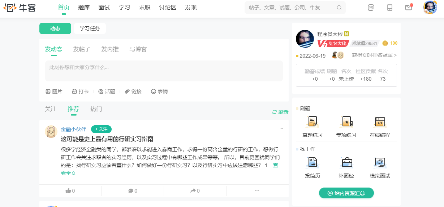The image size is (444, 207).
Task: Click the small avatars beside date
Action: [338, 55]
